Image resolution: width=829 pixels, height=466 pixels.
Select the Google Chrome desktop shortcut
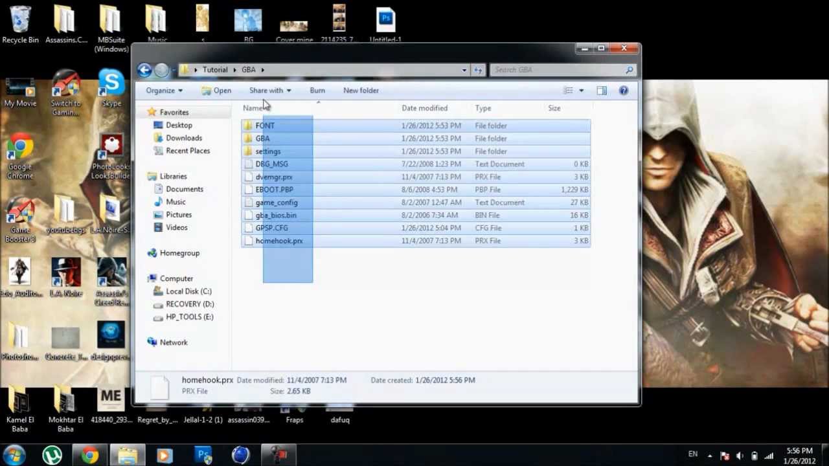20,157
